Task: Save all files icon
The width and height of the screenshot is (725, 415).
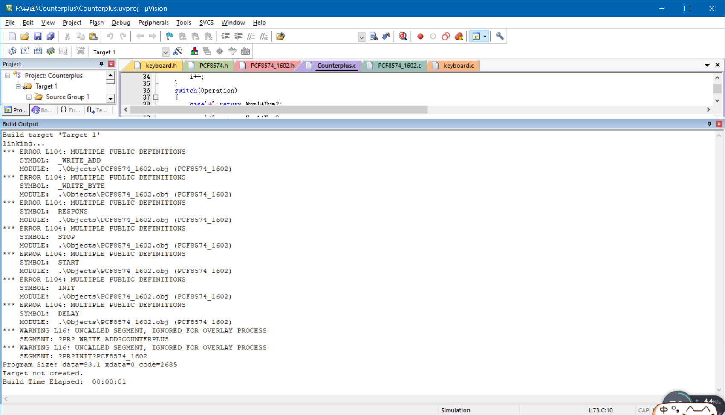Action: click(x=50, y=37)
